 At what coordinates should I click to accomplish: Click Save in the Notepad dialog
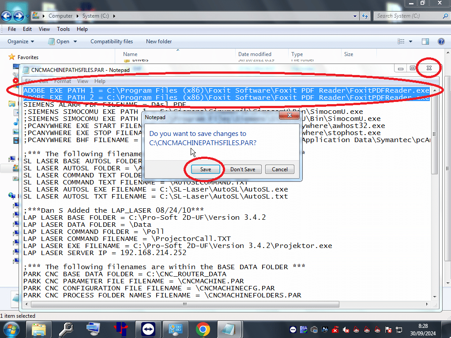tap(205, 169)
